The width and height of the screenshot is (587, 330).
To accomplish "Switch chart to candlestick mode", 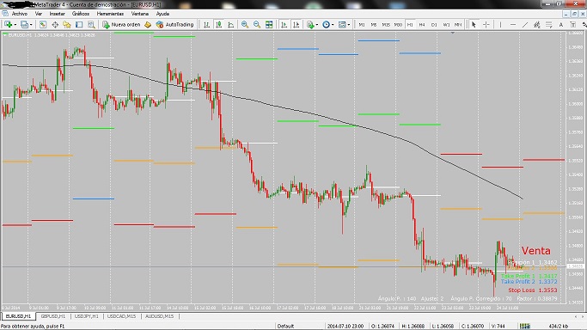I will pos(218,24).
